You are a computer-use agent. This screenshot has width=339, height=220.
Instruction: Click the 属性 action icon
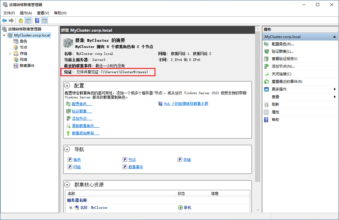point(266,112)
